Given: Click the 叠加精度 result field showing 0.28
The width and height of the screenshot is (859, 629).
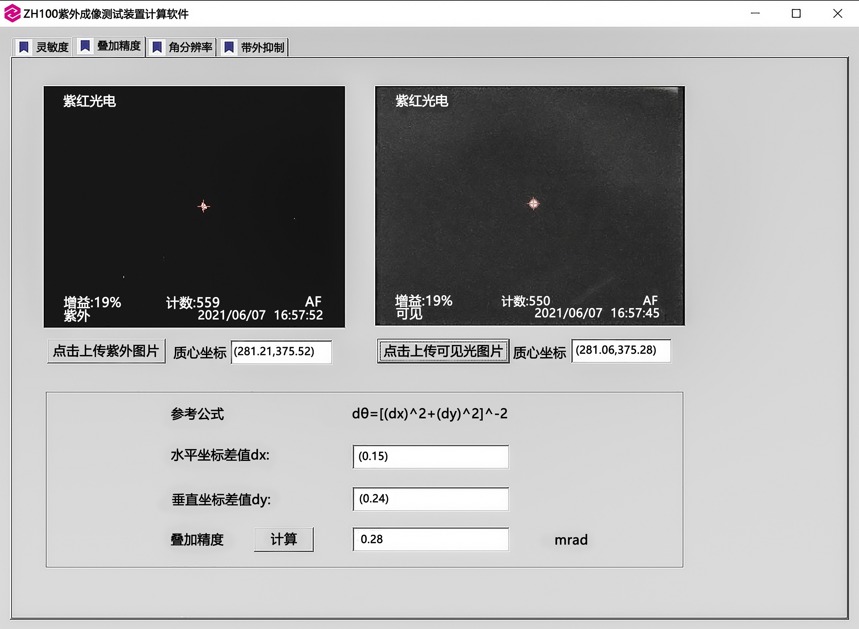Looking at the screenshot, I should click(x=431, y=539).
